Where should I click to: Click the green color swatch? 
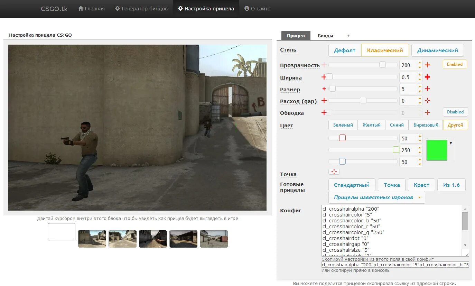(437, 150)
